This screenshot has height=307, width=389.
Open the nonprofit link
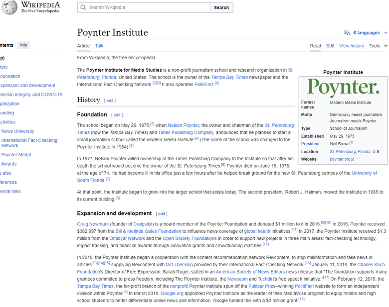point(179,286)
